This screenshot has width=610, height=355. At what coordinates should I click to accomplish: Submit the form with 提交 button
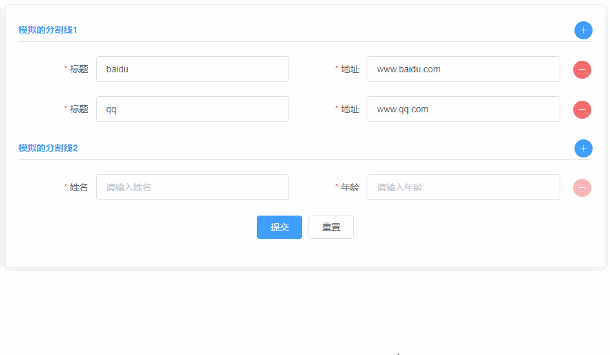coord(280,227)
